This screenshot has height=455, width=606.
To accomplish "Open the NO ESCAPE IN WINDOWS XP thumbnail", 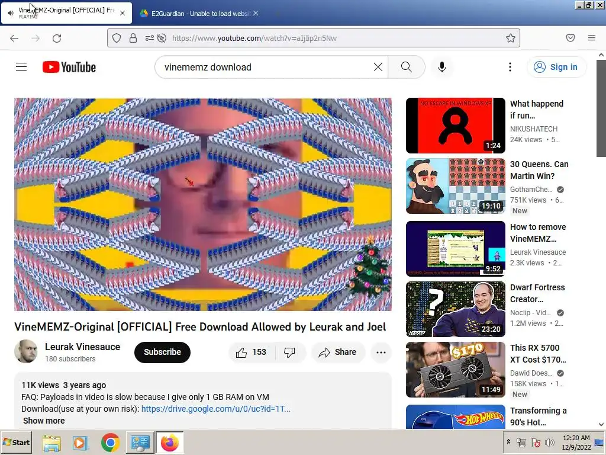I will (455, 126).
